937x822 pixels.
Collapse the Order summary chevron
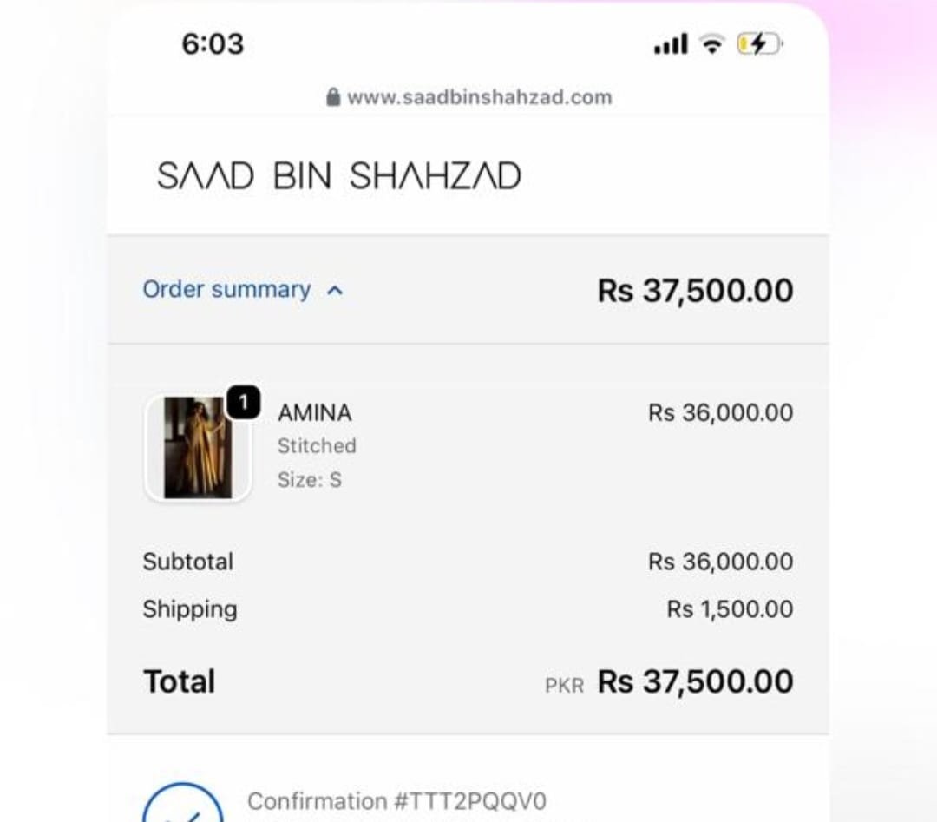click(335, 291)
